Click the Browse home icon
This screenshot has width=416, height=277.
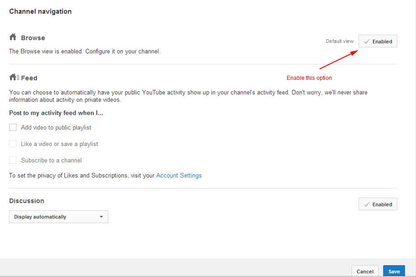[x=13, y=37]
